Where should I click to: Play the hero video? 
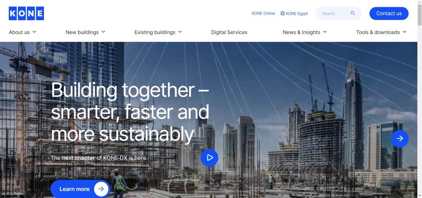click(209, 158)
